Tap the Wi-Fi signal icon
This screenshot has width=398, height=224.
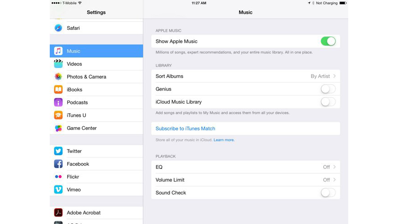(x=80, y=3)
